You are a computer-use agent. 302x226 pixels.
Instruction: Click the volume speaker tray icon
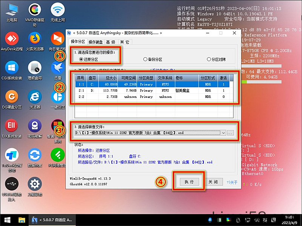click(257, 220)
